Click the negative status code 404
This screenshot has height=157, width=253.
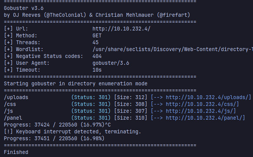97,56
